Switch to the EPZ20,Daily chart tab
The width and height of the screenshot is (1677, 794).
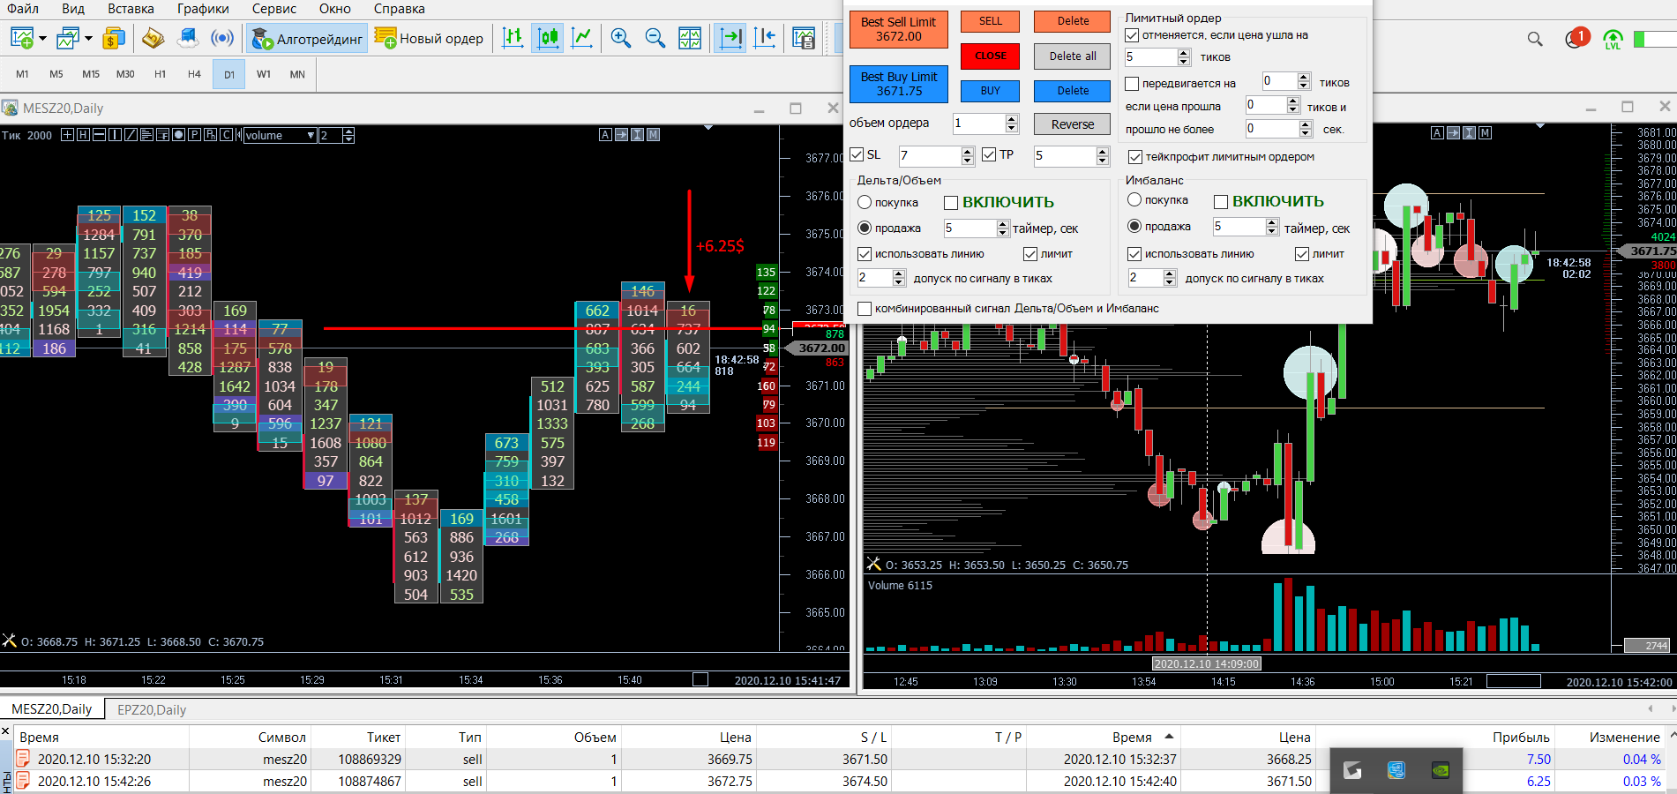[x=152, y=710]
